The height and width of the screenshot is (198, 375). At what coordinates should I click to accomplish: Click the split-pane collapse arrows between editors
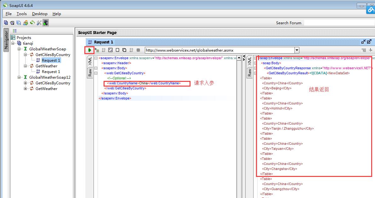point(244,58)
